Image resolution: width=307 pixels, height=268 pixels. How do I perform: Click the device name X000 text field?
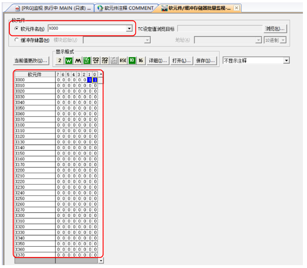pos(87,29)
